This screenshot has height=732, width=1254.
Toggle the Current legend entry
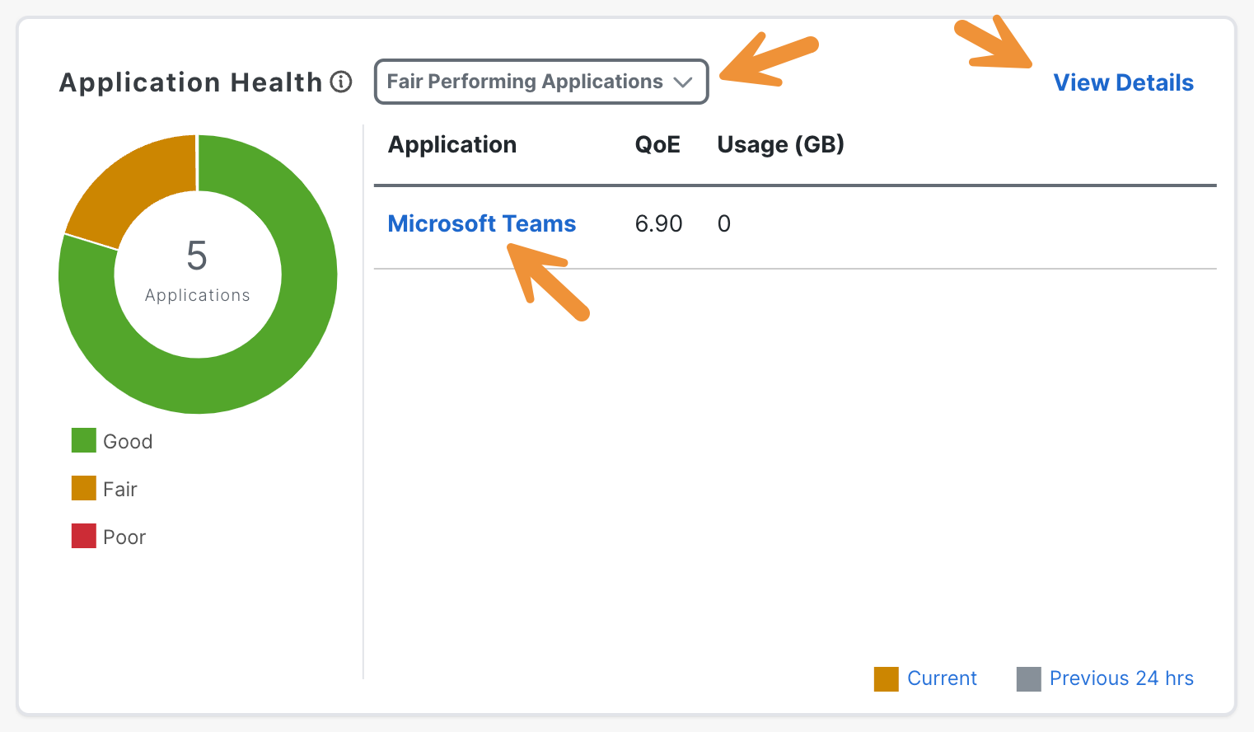[x=925, y=678]
